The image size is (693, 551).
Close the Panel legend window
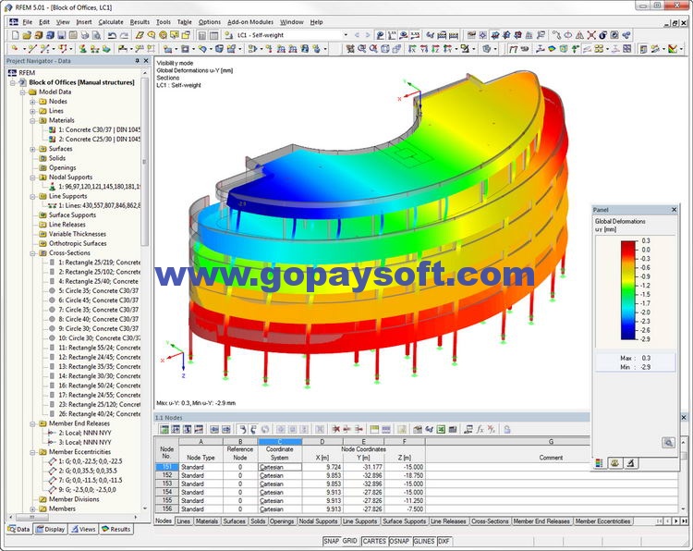(x=674, y=210)
